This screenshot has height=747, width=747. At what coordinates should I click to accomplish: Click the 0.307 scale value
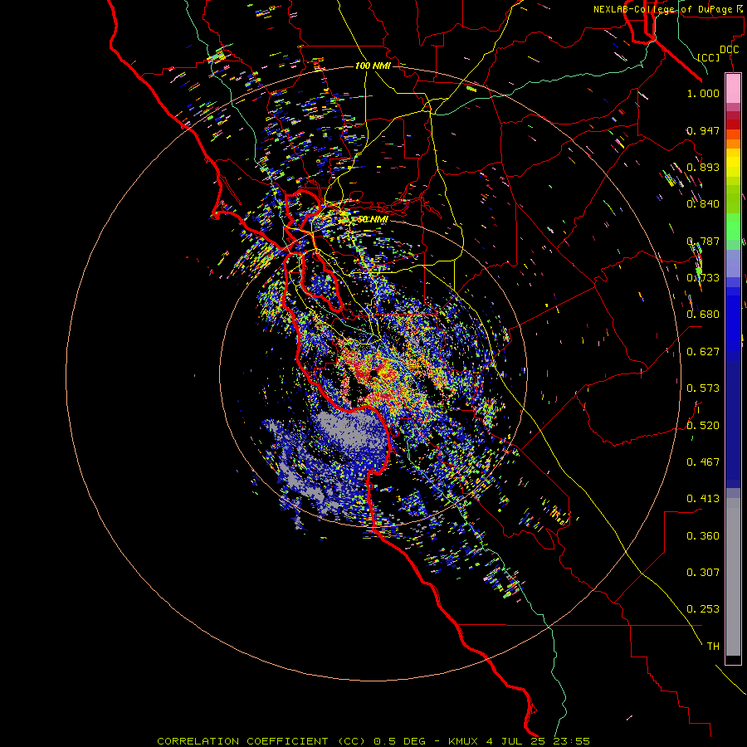pyautogui.click(x=703, y=573)
